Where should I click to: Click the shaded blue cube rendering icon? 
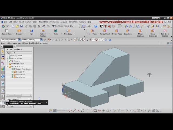pos(95,26)
